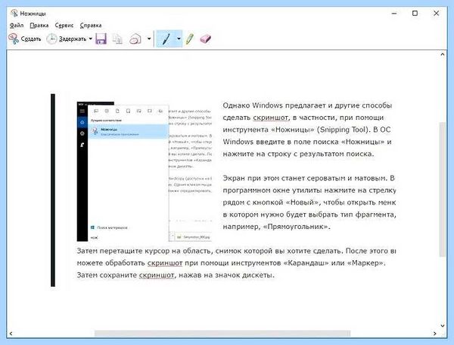The image size is (454, 345).
Task: Open the Правка menu
Action: coord(39,26)
